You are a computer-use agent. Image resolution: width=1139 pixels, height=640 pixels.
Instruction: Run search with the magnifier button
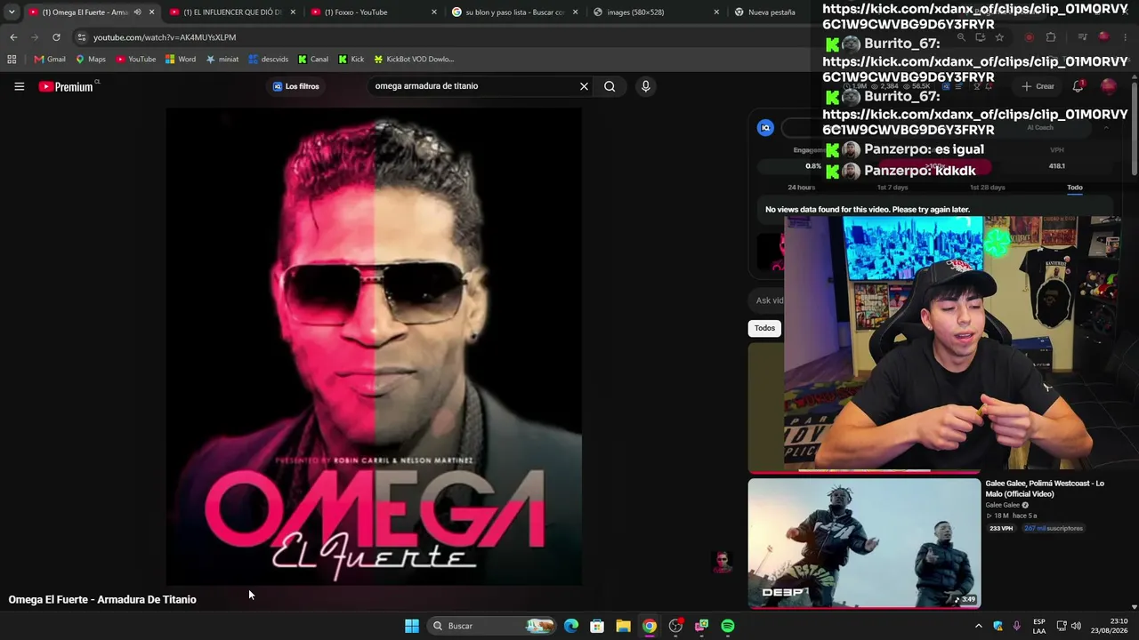610,86
